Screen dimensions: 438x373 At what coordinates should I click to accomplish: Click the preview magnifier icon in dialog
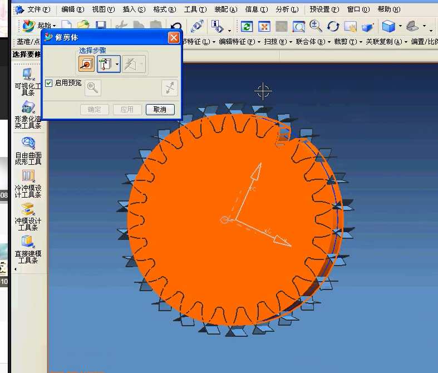coord(93,88)
